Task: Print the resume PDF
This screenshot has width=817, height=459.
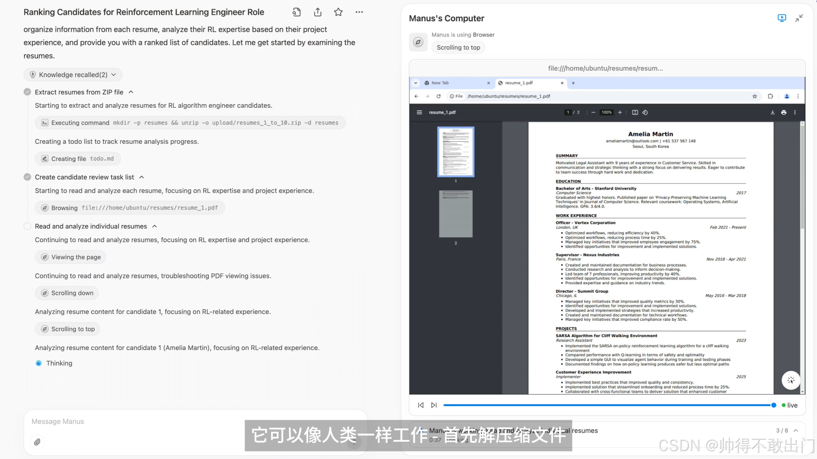Action: coord(783,112)
